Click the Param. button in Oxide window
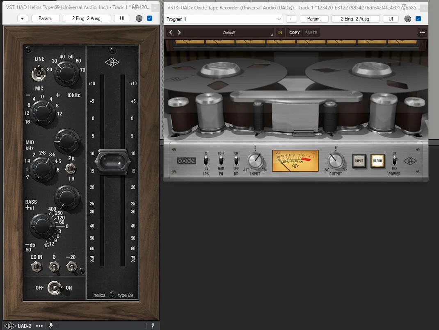The image size is (439, 330). 314,19
